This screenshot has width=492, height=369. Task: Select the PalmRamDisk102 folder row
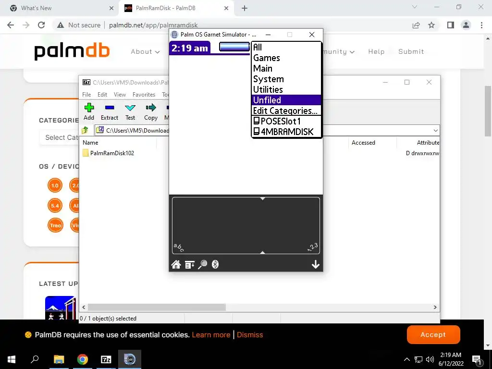pos(108,153)
